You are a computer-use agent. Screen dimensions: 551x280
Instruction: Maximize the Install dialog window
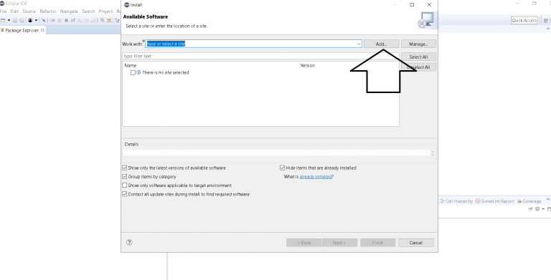[412, 4]
